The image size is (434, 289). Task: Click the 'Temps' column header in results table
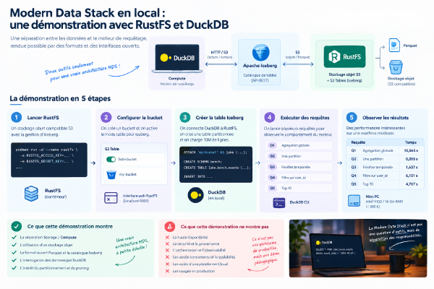click(411, 142)
